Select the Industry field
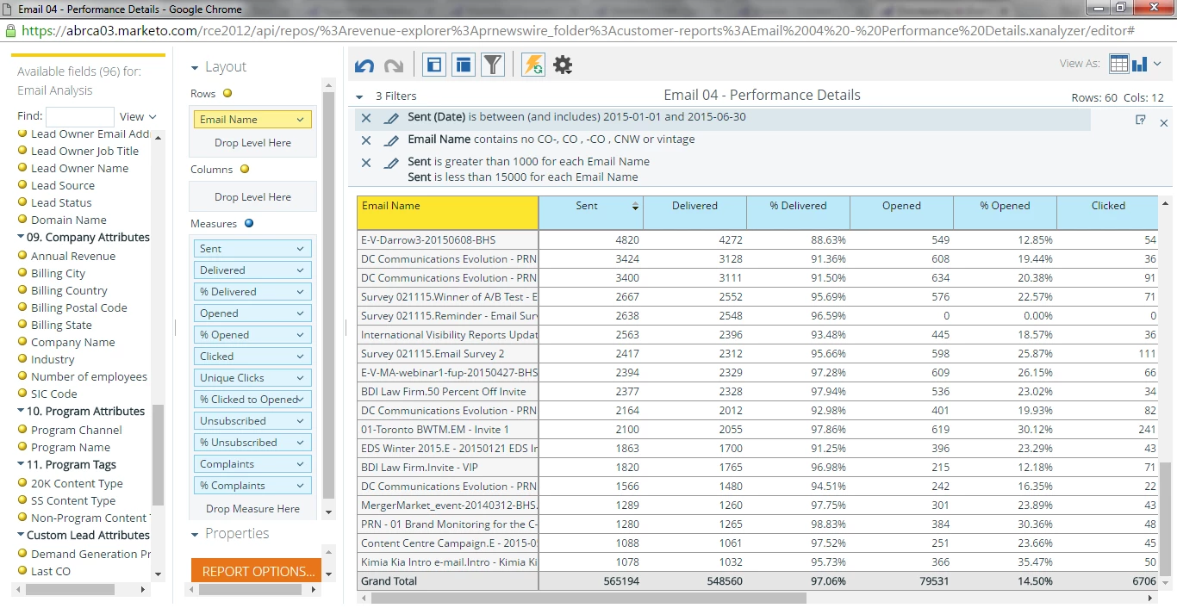 [53, 359]
